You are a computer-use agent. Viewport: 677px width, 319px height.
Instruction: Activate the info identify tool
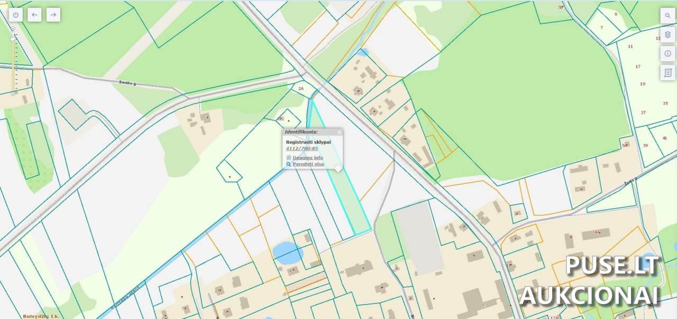point(667,53)
